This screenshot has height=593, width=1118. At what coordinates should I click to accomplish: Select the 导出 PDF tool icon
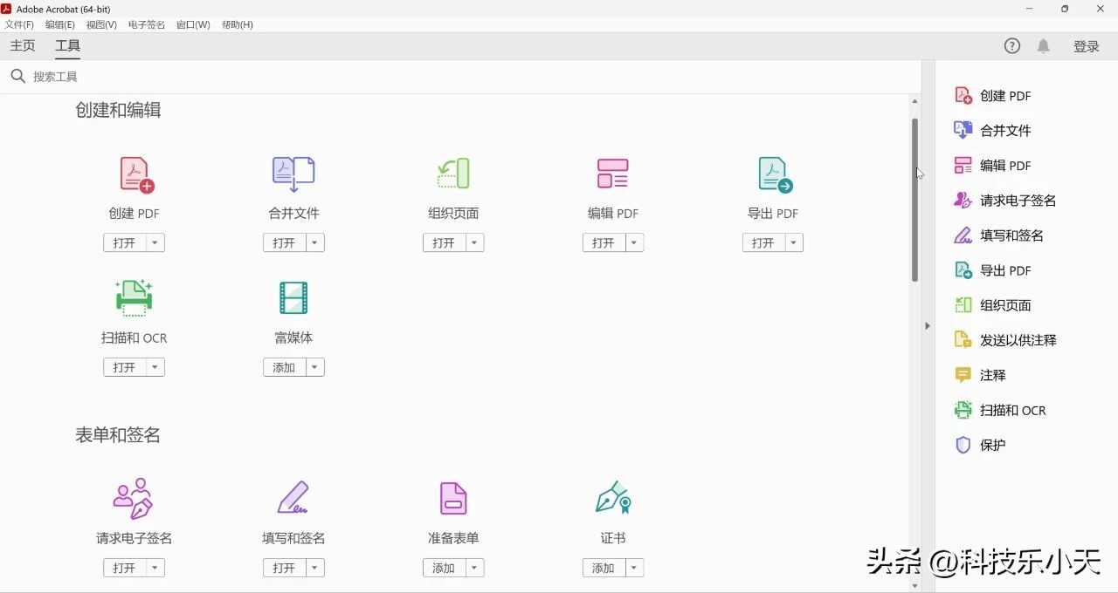point(772,174)
